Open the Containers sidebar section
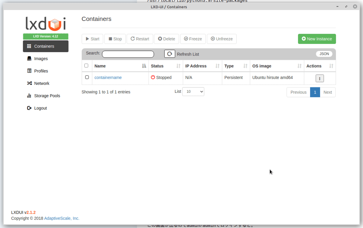Screen dimensions: 363x228 click(46, 46)
